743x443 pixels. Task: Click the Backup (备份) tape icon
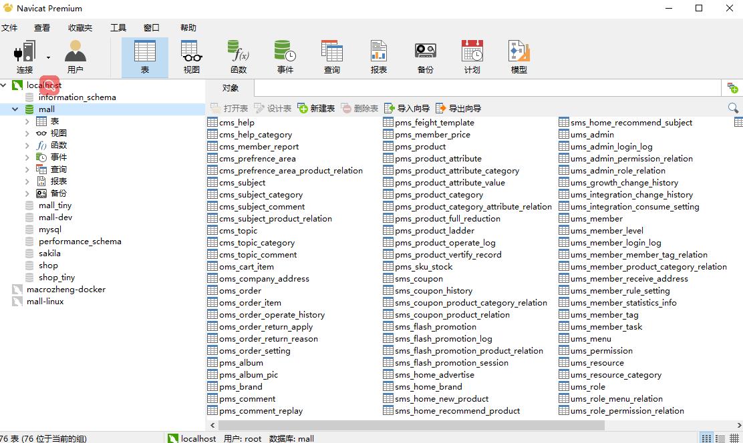tap(425, 53)
